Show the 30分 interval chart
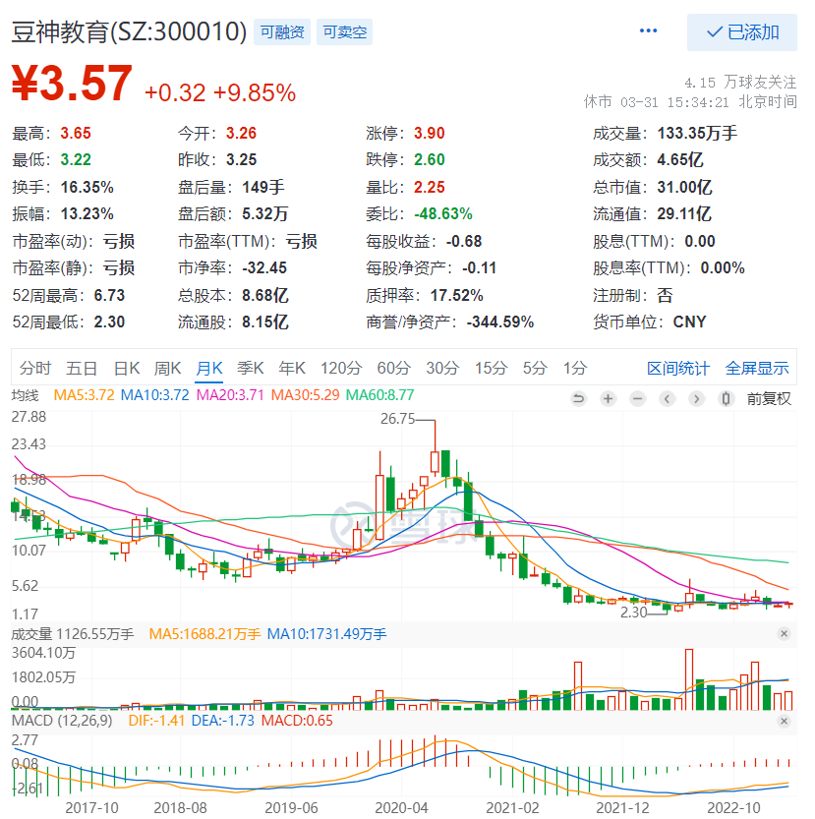The image size is (815, 819). (442, 369)
